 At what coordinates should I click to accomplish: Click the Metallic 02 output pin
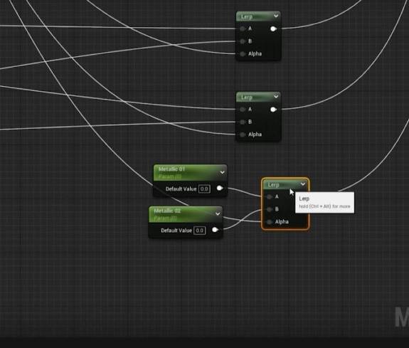tap(215, 230)
